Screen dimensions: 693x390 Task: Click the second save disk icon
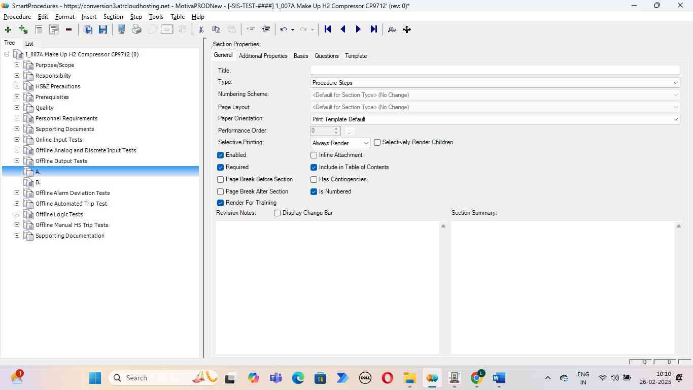[103, 29]
